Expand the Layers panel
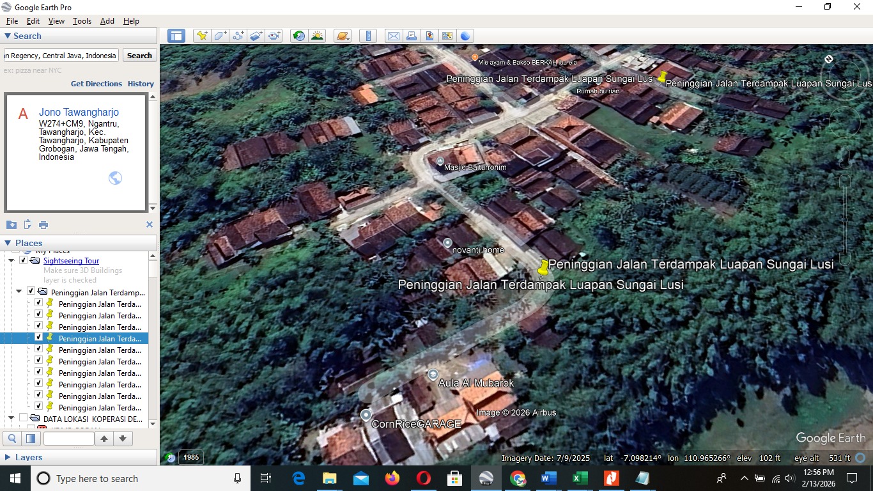This screenshot has height=491, width=873. pyautogui.click(x=8, y=457)
